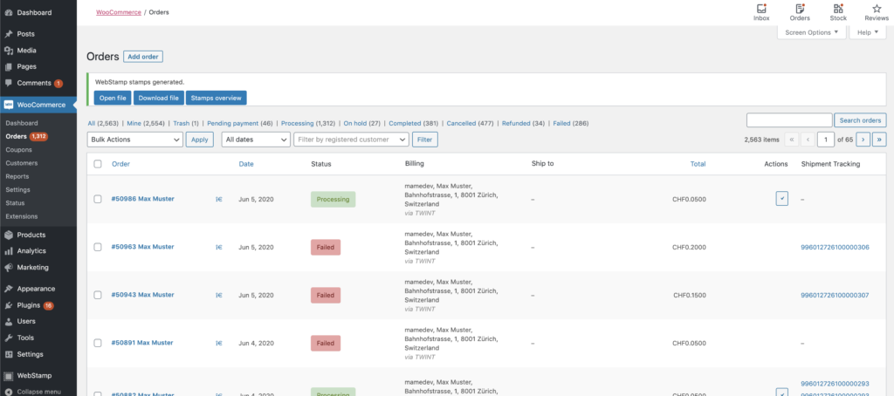Sort orders by the Total column
This screenshot has height=396, width=894.
[698, 164]
